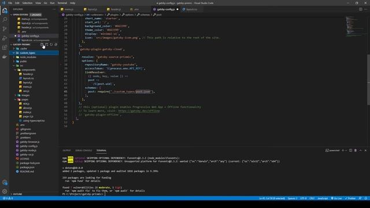
Task: Click plugins in the breadcrumb path
Action: point(114,14)
